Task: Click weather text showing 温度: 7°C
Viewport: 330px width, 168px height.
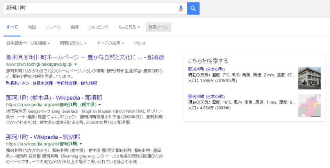Action: [242, 75]
